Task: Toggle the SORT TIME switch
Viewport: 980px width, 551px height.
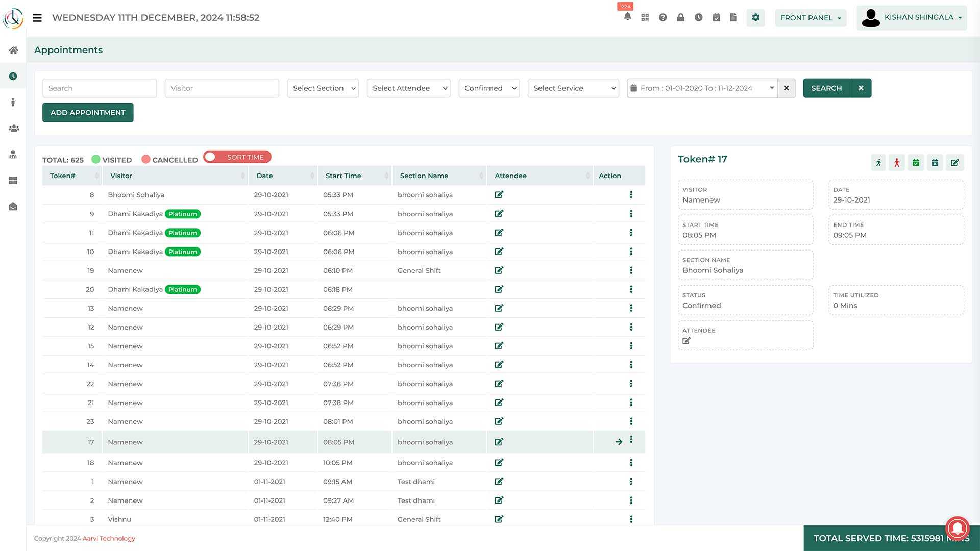Action: point(237,157)
